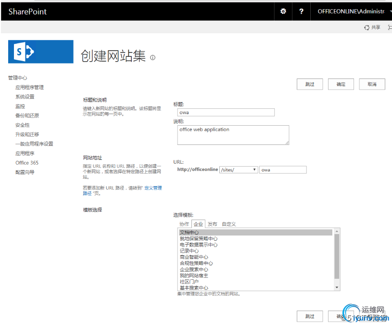Switch to the 发布 template tab

pyautogui.click(x=212, y=224)
